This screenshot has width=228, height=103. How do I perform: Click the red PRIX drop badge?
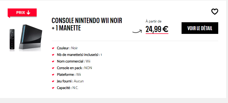click(x=22, y=13)
